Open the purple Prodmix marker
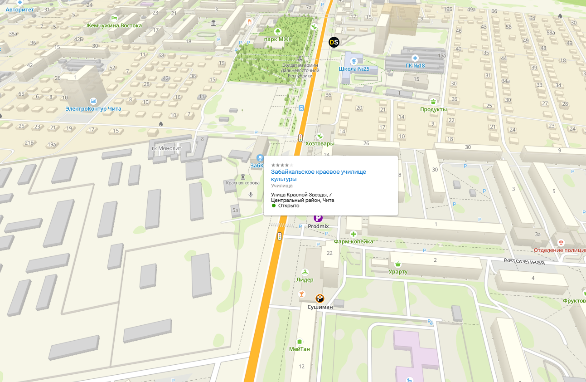Image resolution: width=586 pixels, height=382 pixels. click(x=318, y=218)
